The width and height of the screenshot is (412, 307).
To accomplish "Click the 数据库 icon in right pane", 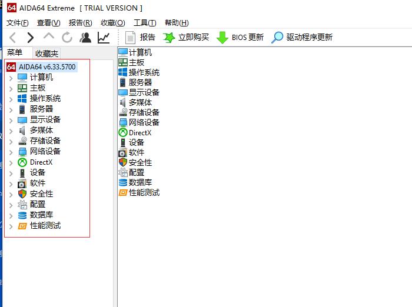I will tap(122, 182).
